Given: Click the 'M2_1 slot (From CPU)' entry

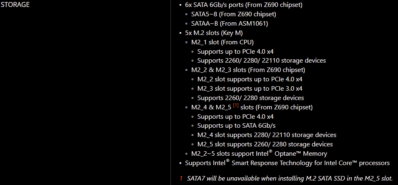Looking at the screenshot, I should tap(222, 42).
